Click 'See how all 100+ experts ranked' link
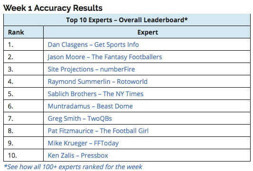The image size is (253, 171). (73, 167)
